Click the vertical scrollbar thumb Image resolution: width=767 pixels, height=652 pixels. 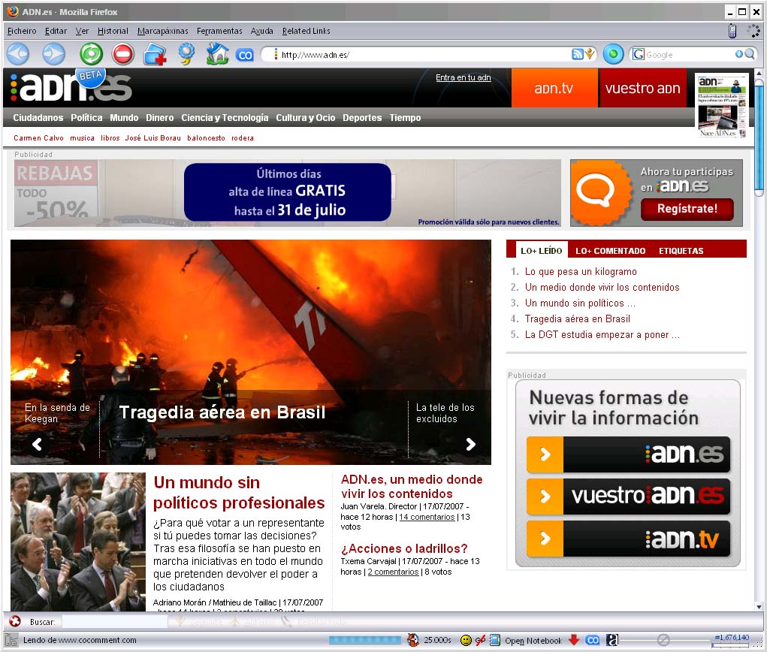[x=759, y=138]
